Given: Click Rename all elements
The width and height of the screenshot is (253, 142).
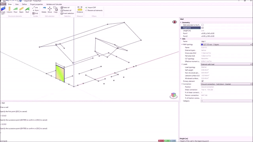Looking at the screenshot, I should point(94,11).
